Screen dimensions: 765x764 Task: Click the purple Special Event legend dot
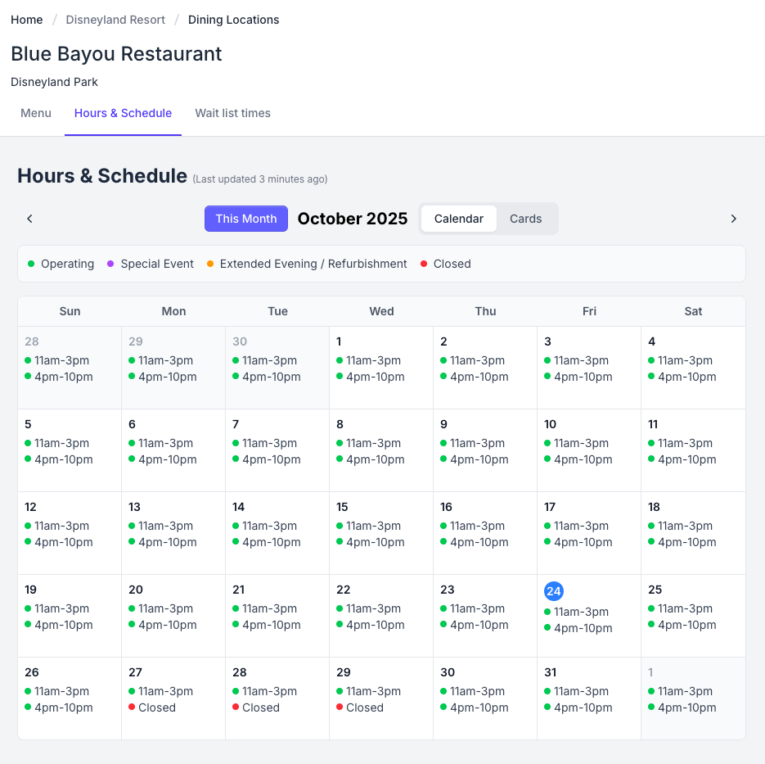pyautogui.click(x=110, y=264)
